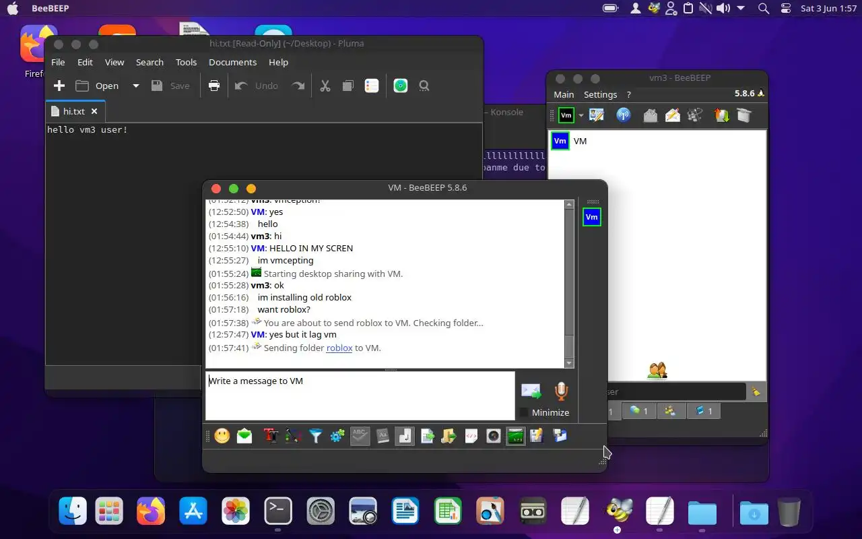
Task: Switch to the blue book tab in BeeBEEP
Action: pos(704,410)
